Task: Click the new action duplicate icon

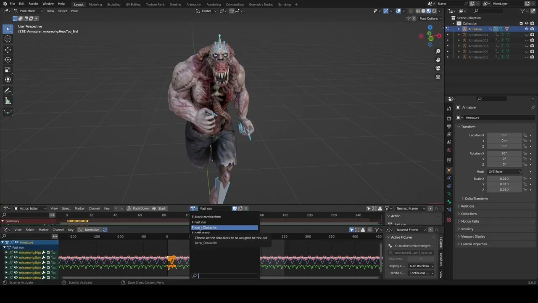Action: click(240, 208)
